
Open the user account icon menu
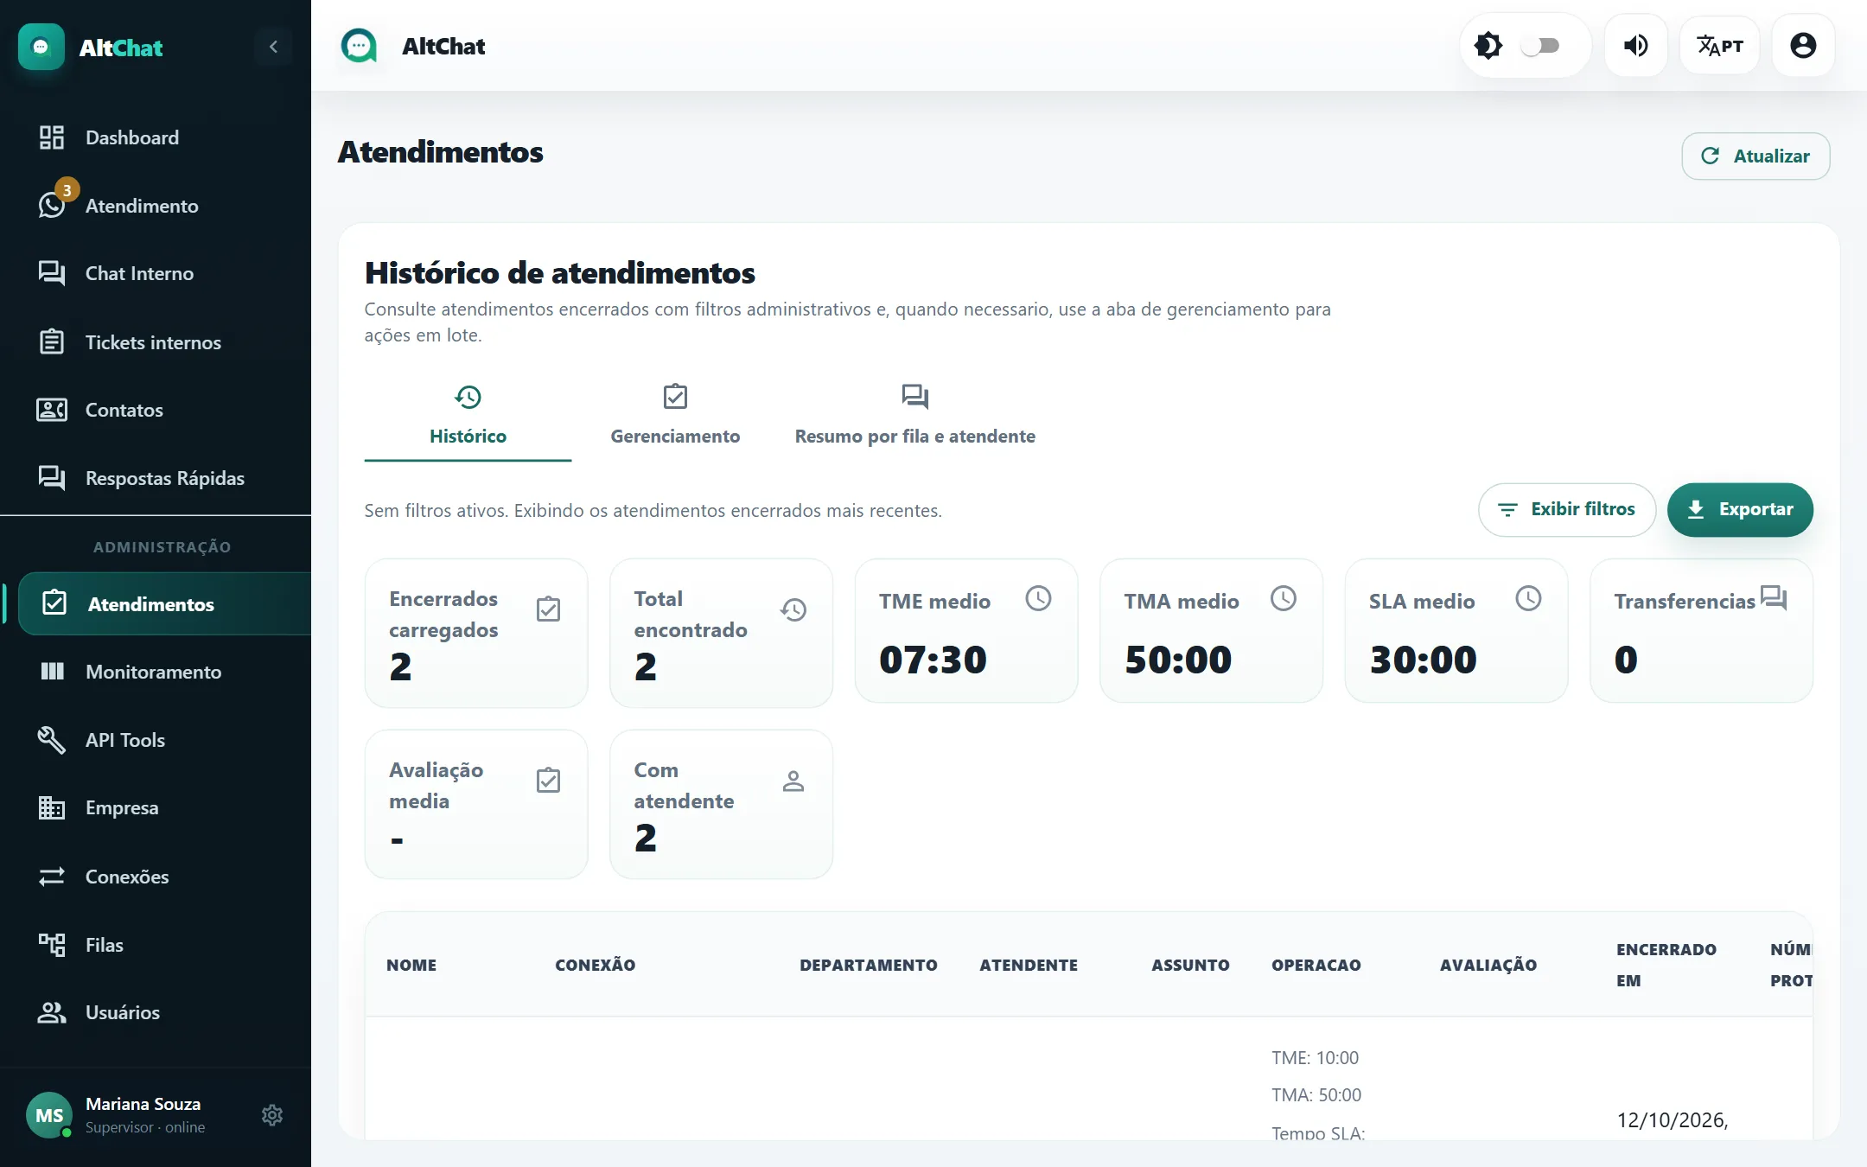[1803, 46]
